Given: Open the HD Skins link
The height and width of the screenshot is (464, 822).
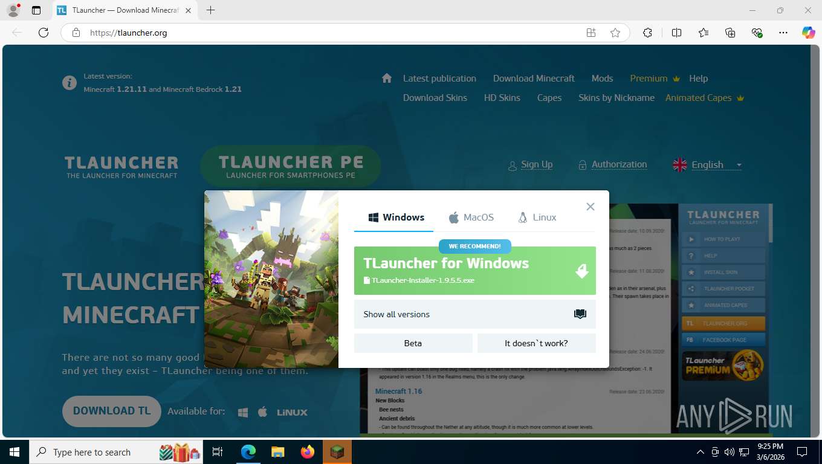Looking at the screenshot, I should point(502,98).
